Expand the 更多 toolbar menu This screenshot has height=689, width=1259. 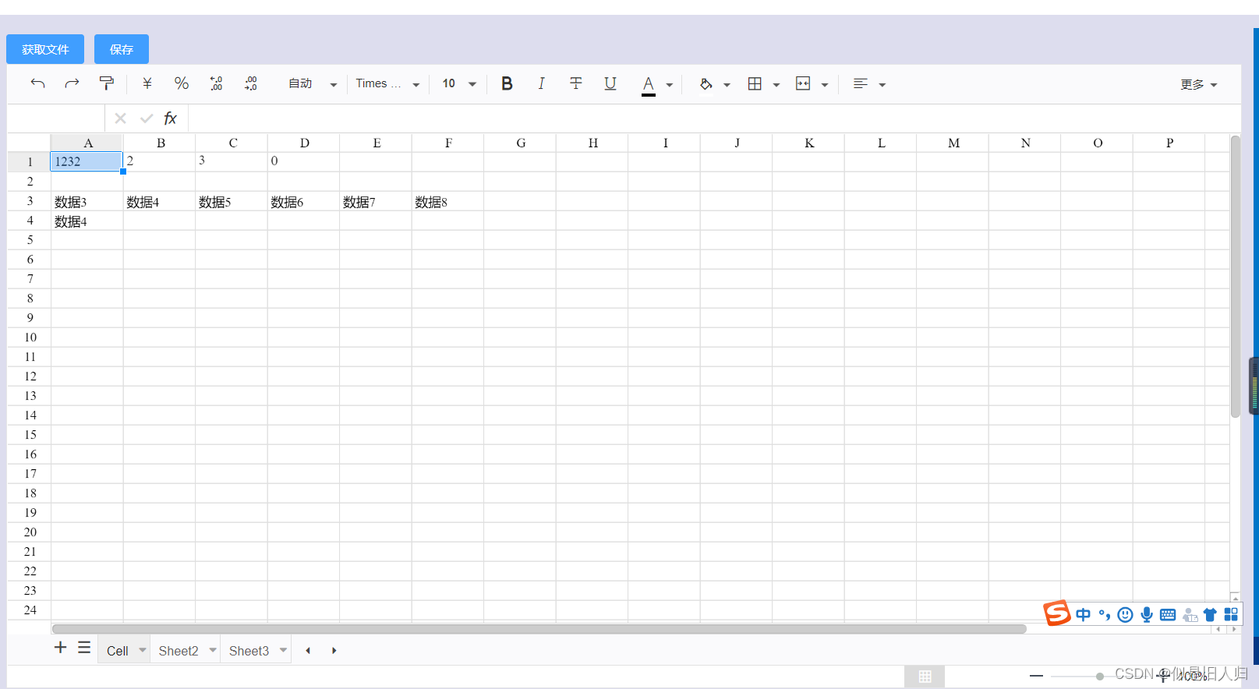coord(1199,84)
